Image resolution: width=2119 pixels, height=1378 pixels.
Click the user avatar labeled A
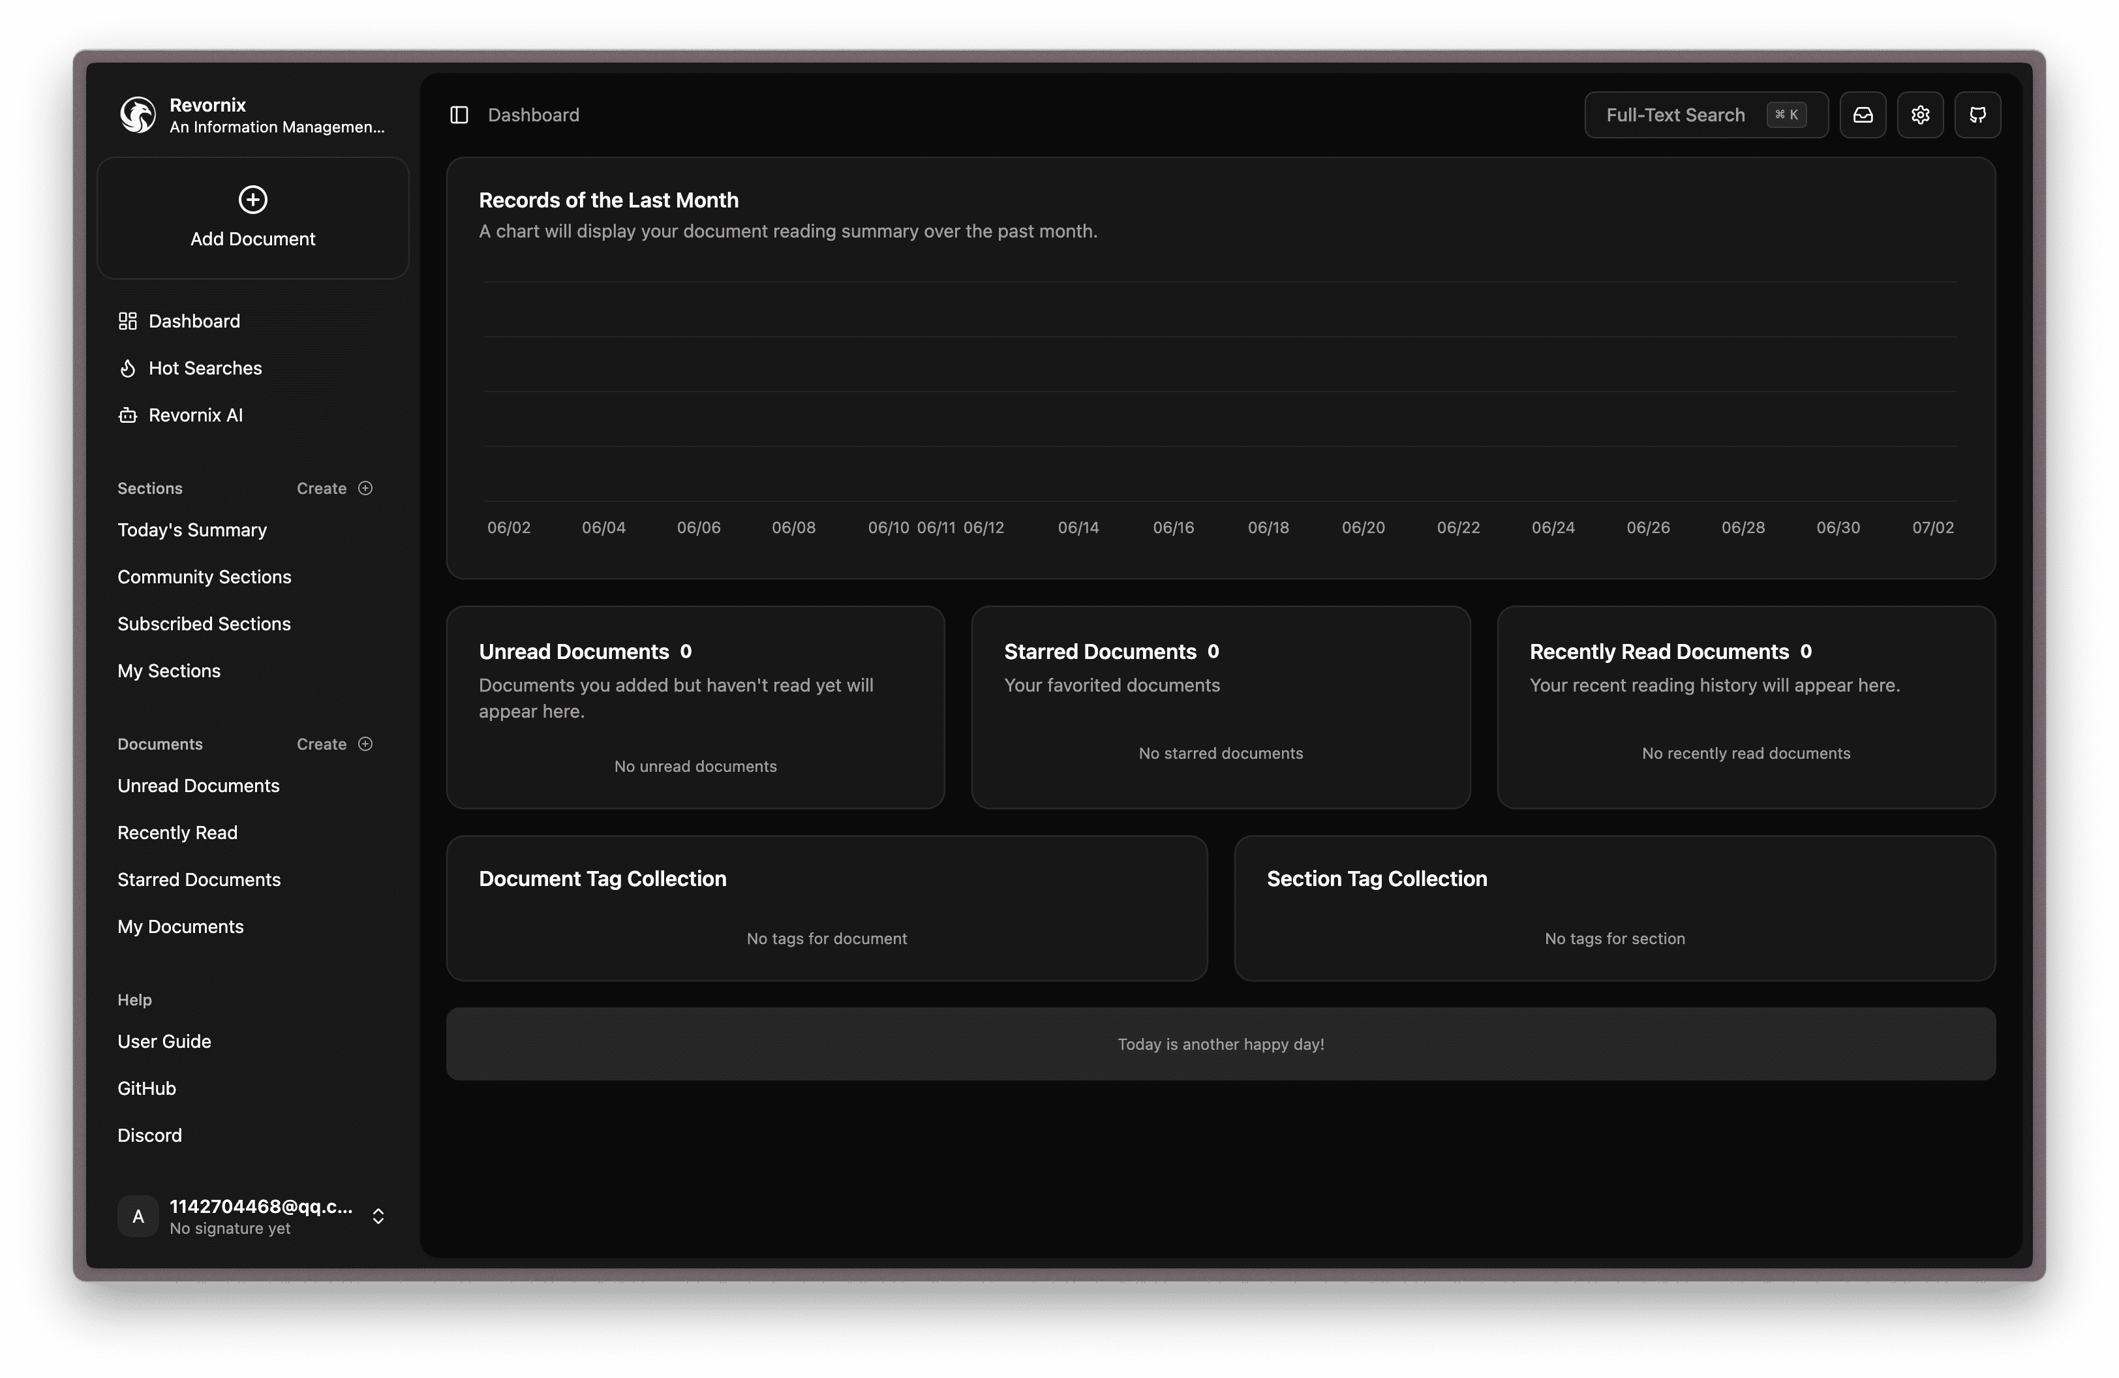click(138, 1216)
